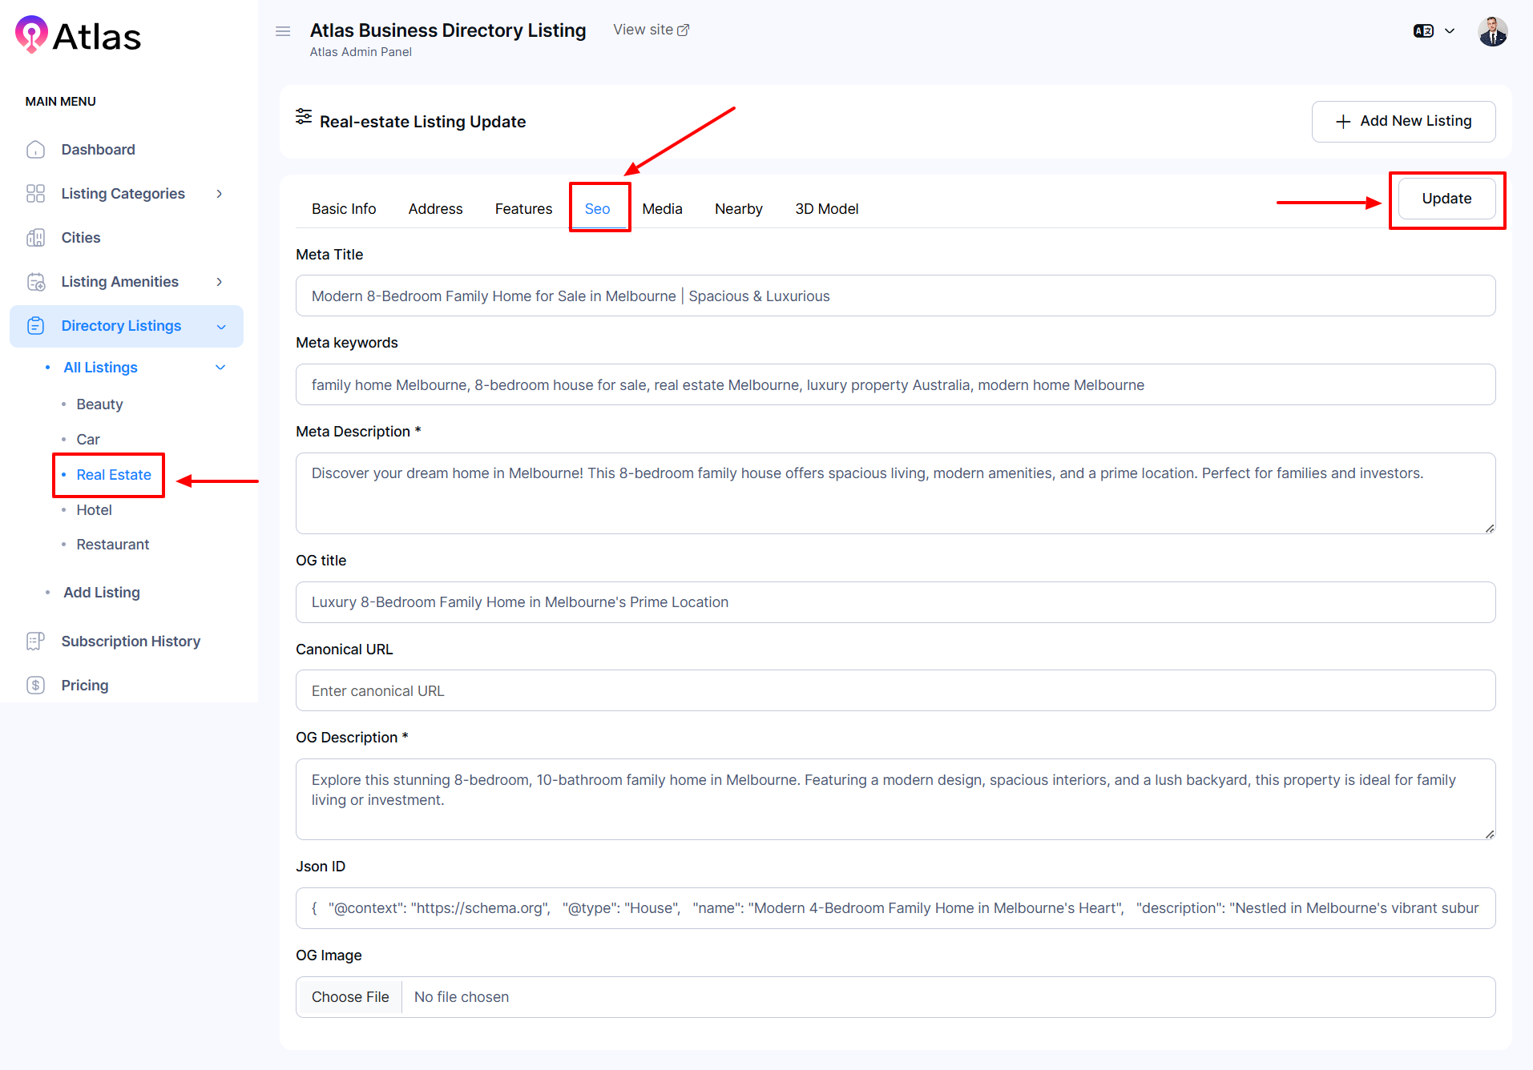
Task: Open the 3D Model tab
Action: [826, 209]
